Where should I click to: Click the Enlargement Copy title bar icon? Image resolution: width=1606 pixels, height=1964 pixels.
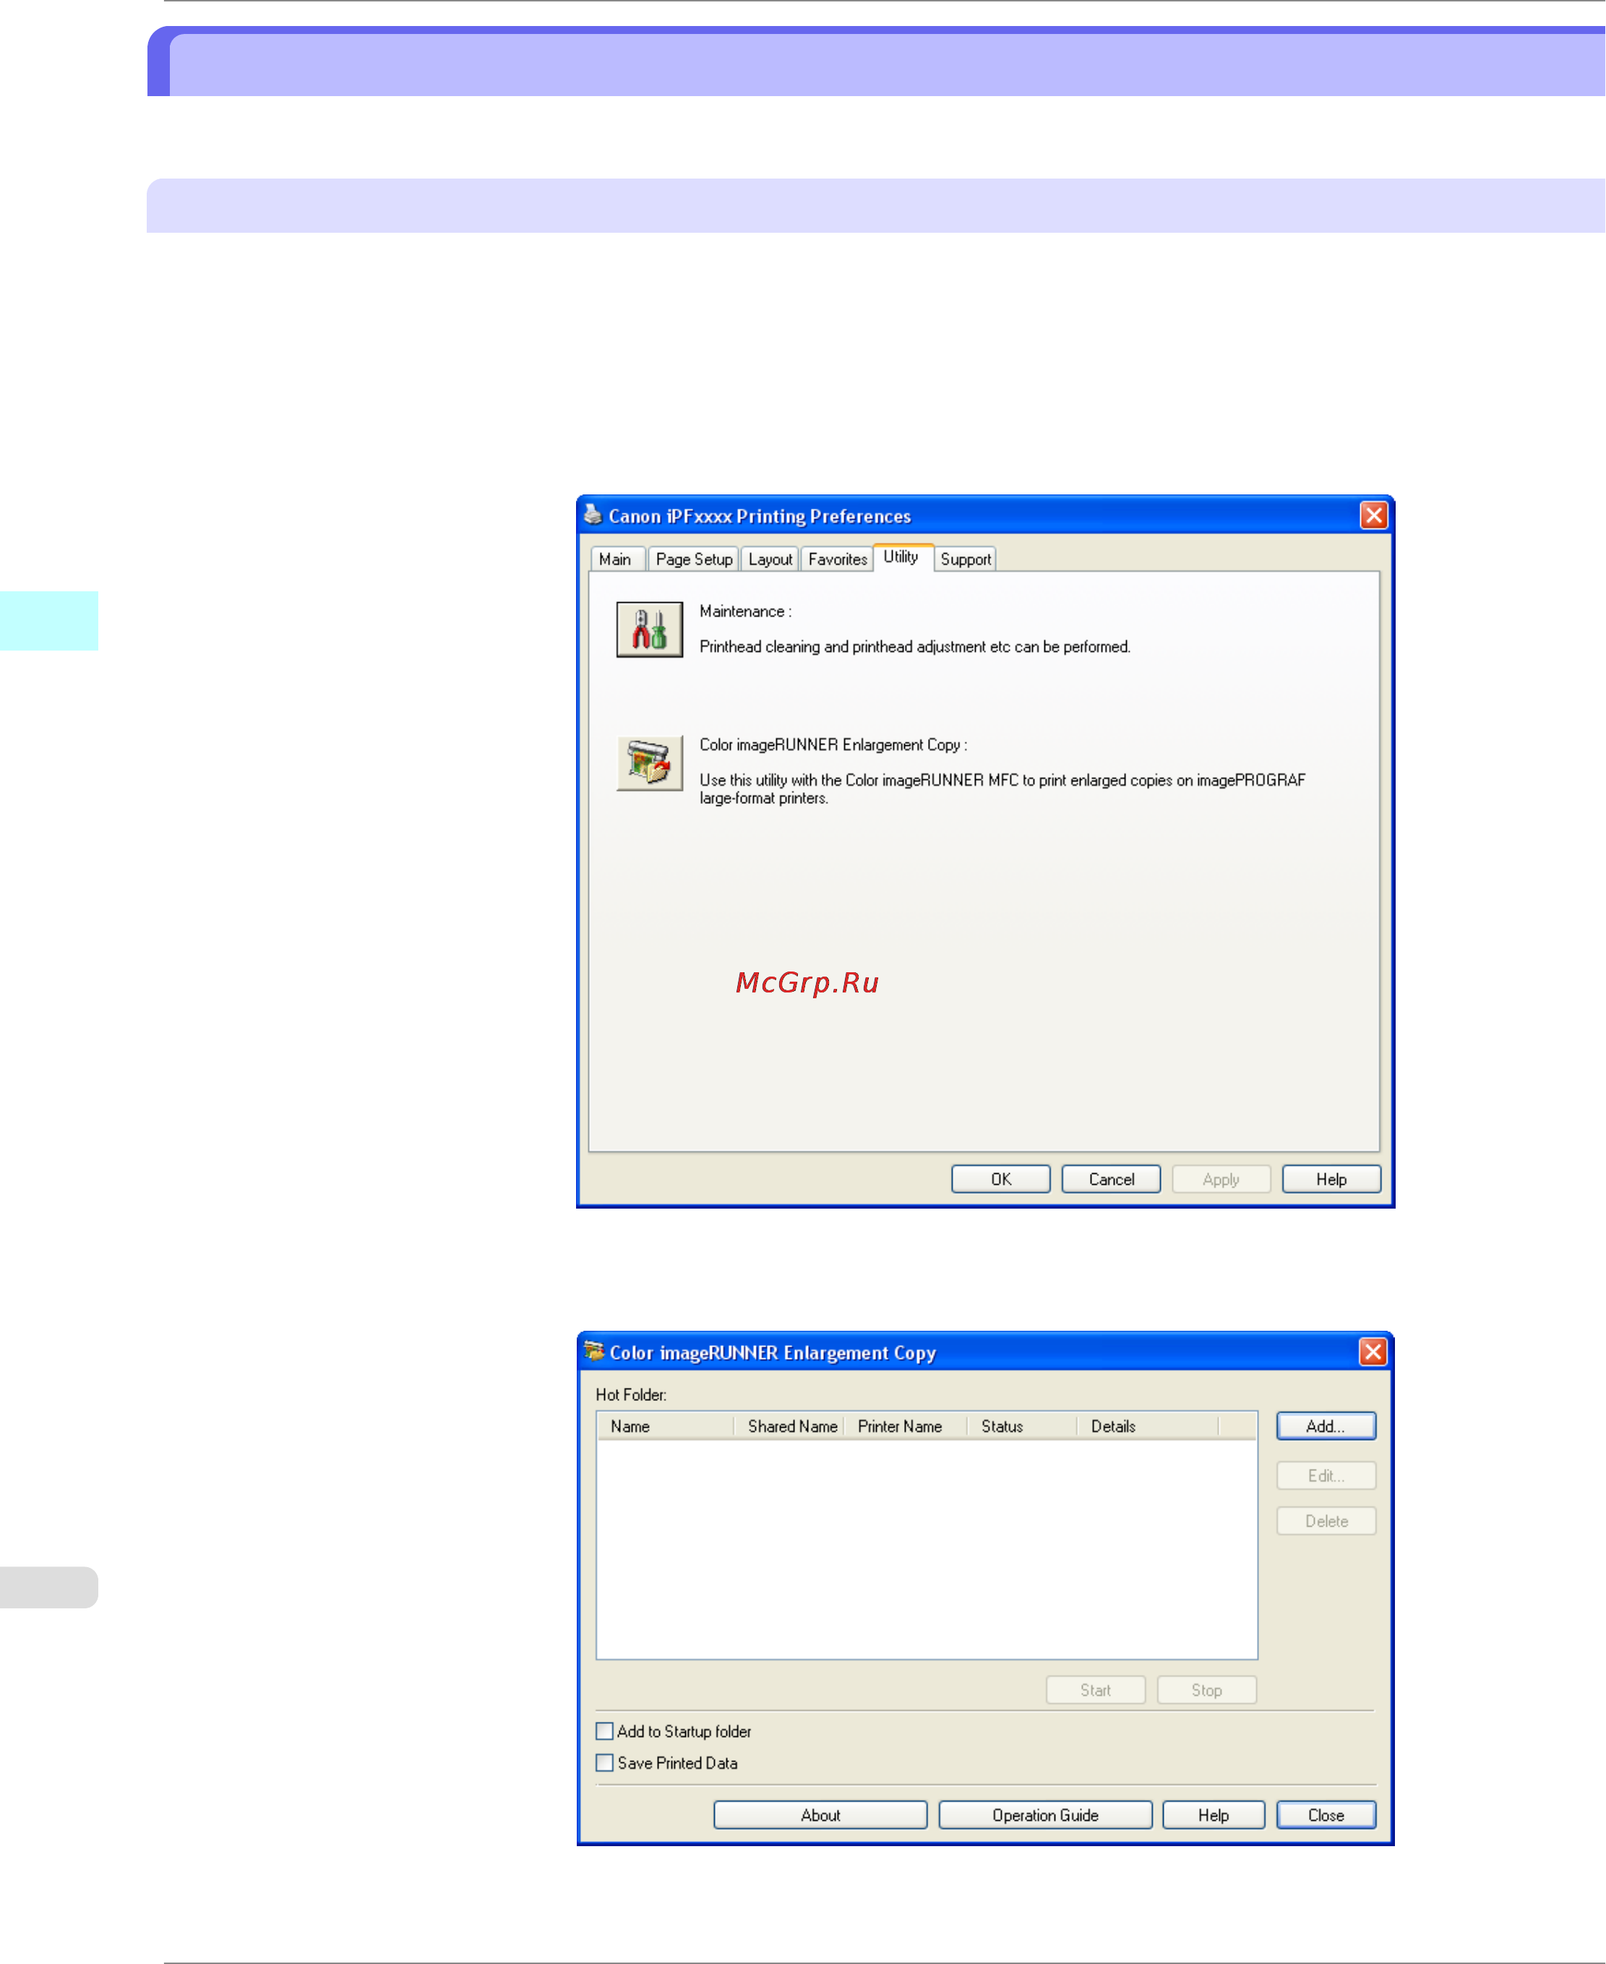point(594,1352)
